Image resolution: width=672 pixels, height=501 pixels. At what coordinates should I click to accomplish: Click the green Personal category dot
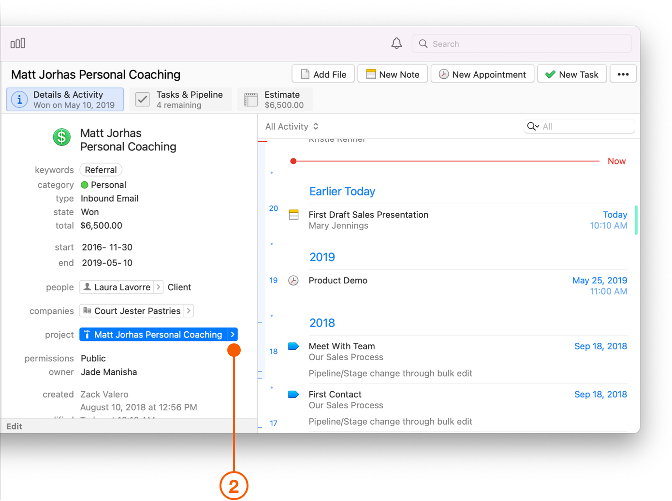point(85,185)
